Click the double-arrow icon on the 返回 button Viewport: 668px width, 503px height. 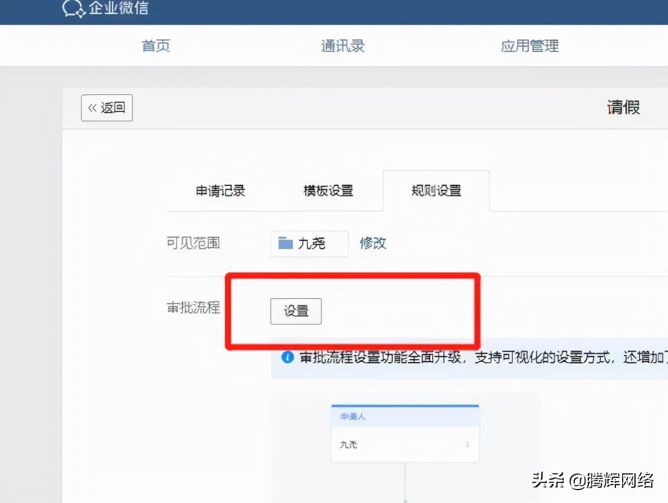click(94, 107)
